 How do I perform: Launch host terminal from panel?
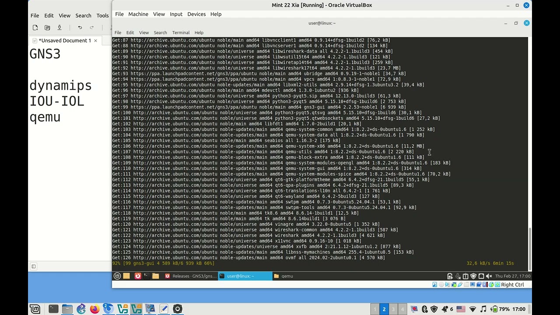53,309
